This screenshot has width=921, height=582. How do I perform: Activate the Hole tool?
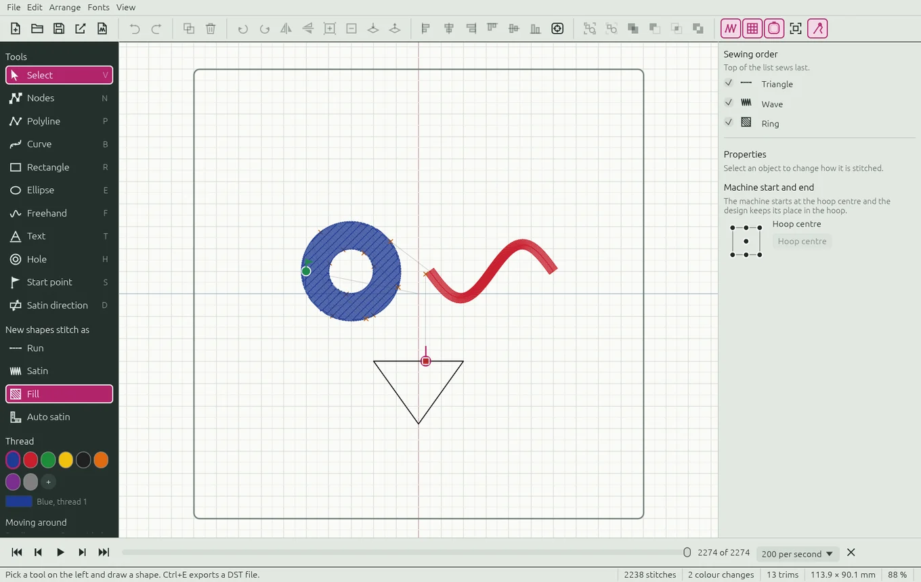[59, 259]
